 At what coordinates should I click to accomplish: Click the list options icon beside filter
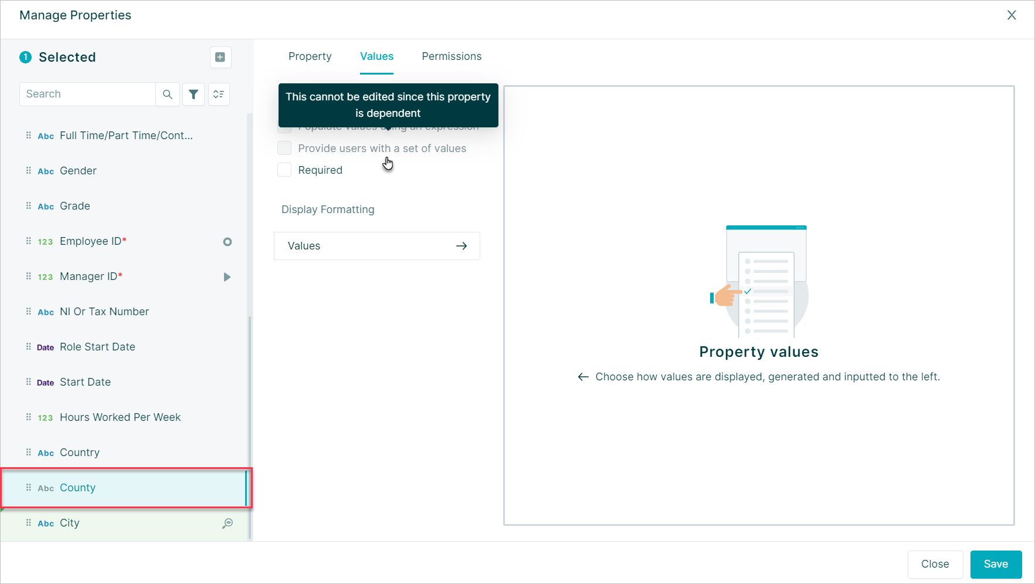tap(219, 94)
